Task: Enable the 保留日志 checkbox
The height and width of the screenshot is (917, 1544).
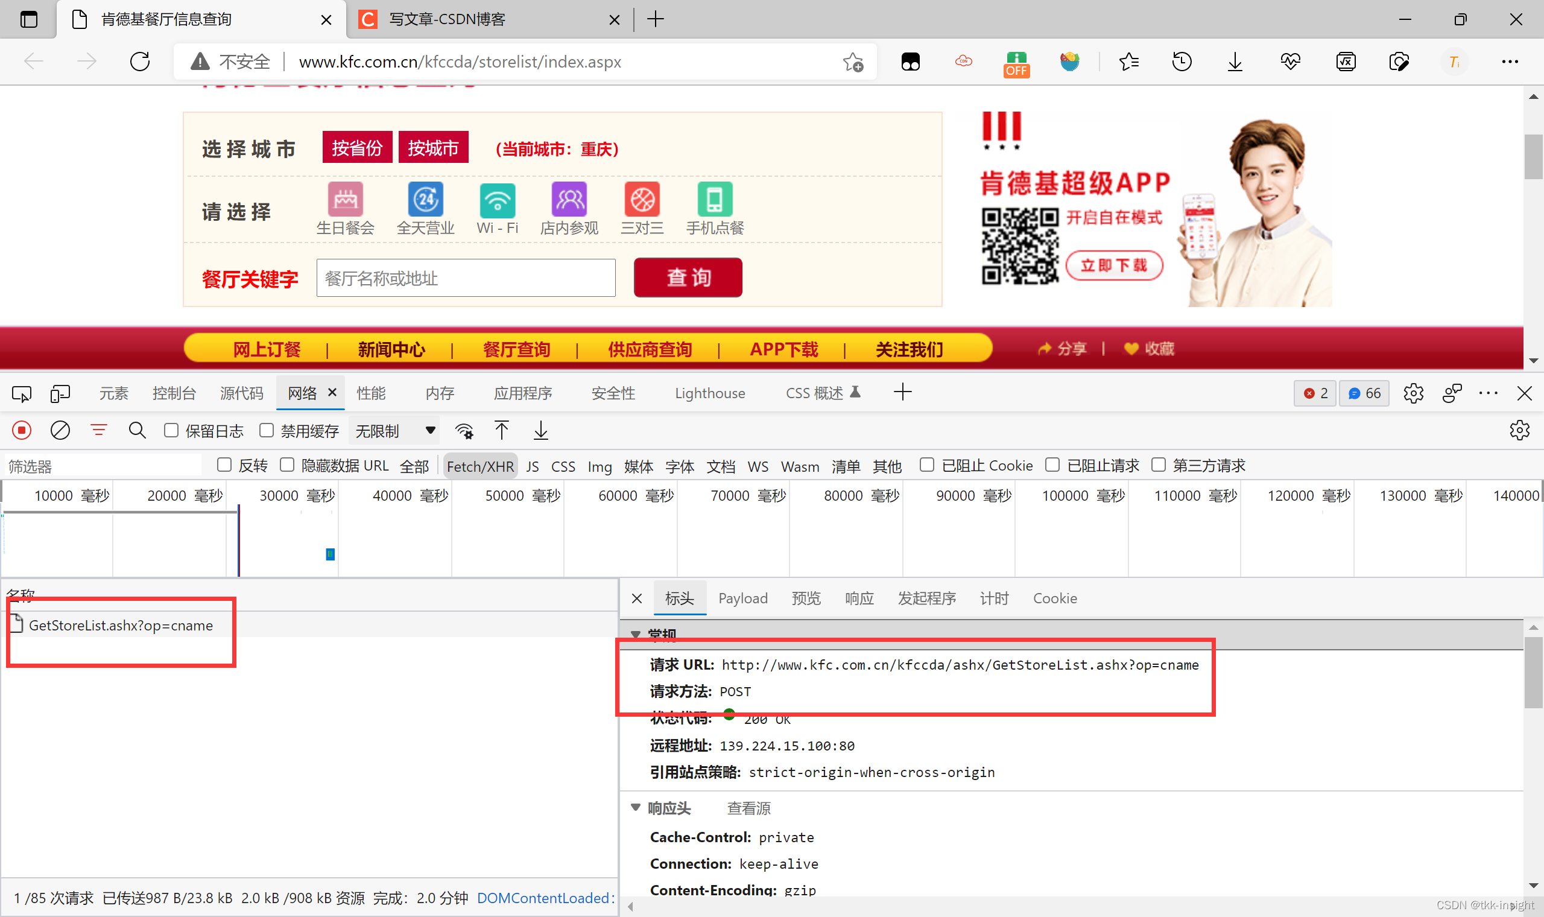Action: tap(171, 430)
